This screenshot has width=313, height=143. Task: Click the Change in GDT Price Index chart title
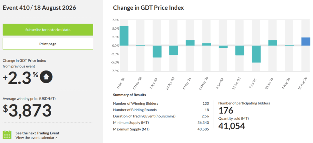click(148, 8)
